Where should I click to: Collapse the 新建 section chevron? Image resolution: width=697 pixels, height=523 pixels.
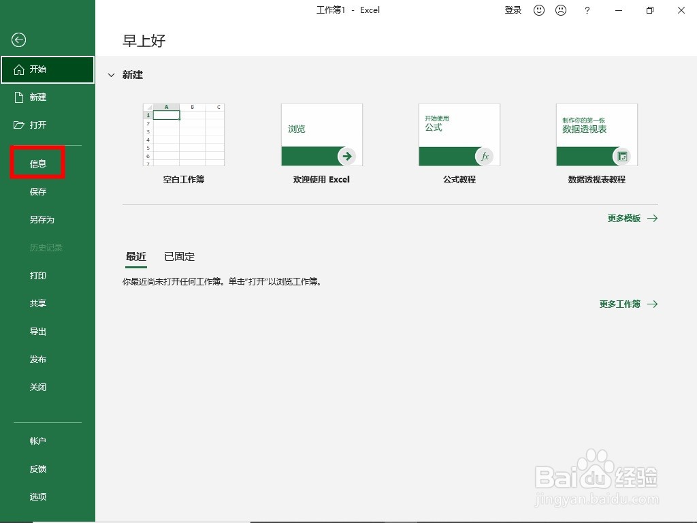(x=111, y=75)
